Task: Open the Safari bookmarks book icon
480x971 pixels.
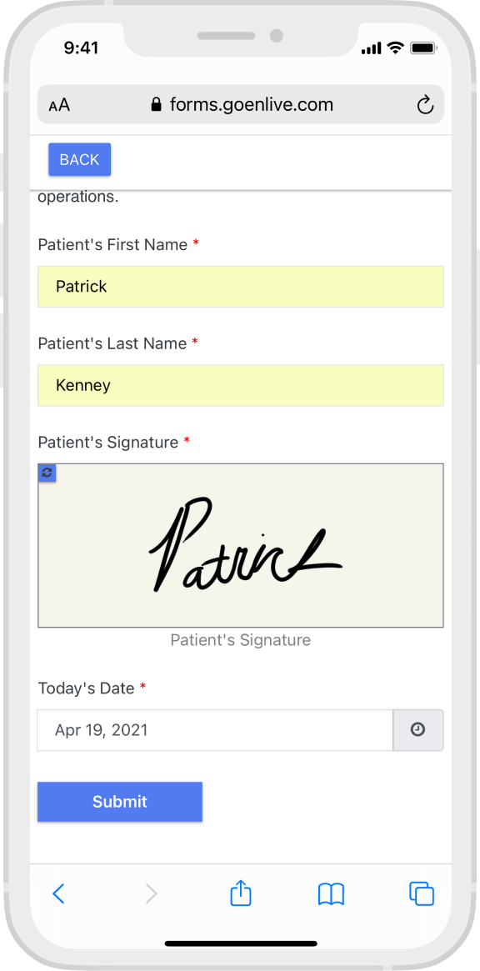Action: (332, 894)
